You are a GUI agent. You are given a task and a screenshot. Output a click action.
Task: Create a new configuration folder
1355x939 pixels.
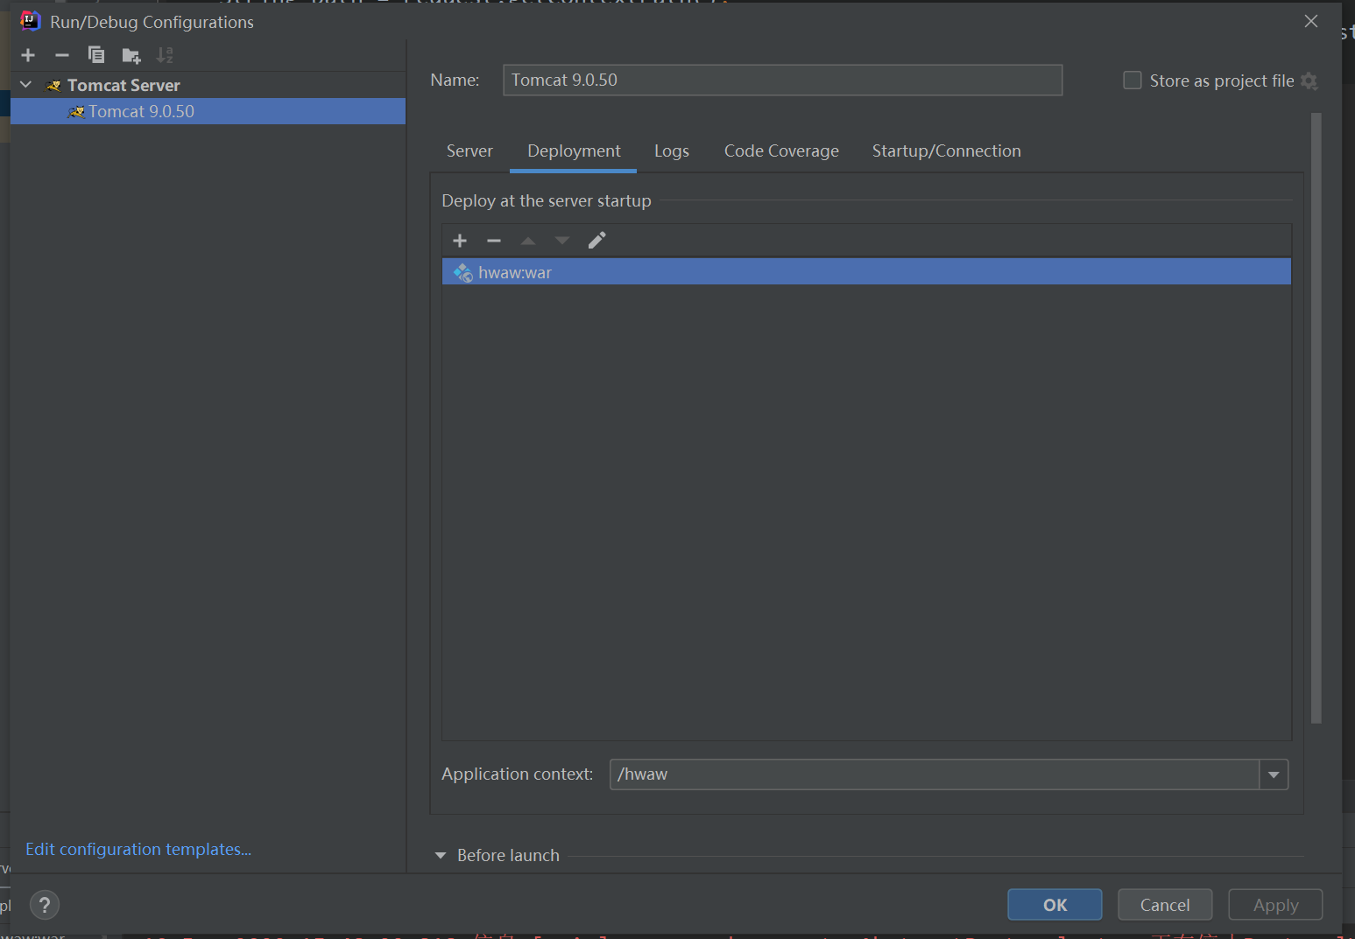pyautogui.click(x=131, y=56)
